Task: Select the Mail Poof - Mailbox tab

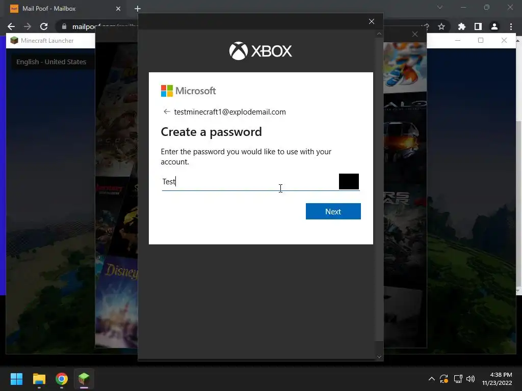Action: pos(66,9)
